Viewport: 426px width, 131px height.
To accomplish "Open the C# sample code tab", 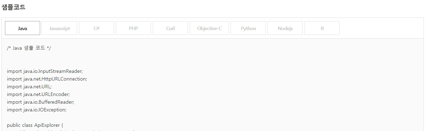I will (96, 28).
